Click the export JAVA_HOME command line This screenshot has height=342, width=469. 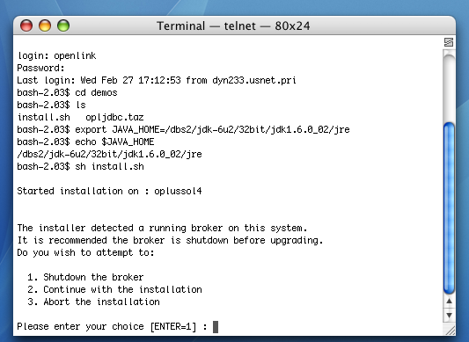(x=183, y=129)
